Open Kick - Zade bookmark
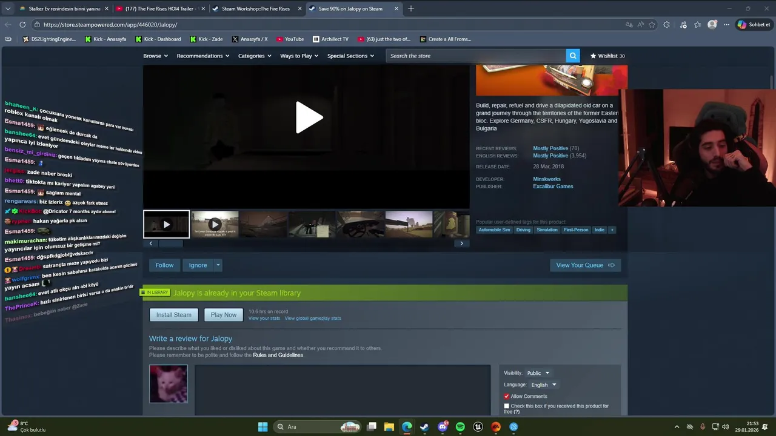This screenshot has width=776, height=436. pos(206,39)
